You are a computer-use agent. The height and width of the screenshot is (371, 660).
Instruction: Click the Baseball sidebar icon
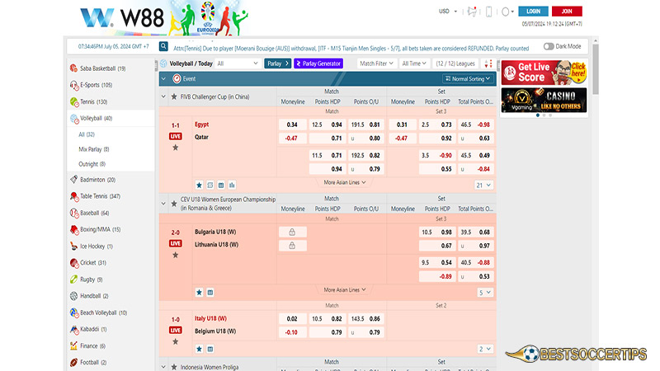pos(74,214)
